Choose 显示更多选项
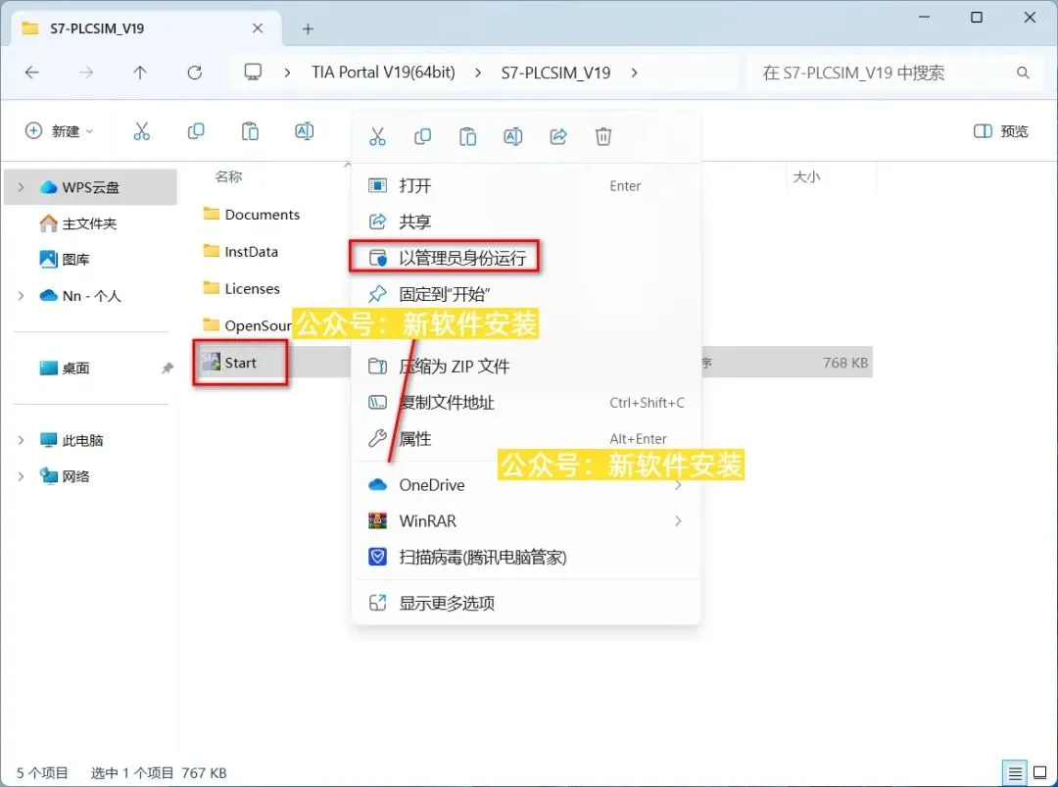This screenshot has width=1058, height=787. coord(527,603)
